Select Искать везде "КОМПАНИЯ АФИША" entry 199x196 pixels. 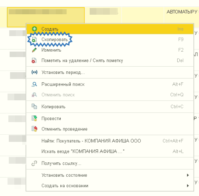(x=110, y=152)
